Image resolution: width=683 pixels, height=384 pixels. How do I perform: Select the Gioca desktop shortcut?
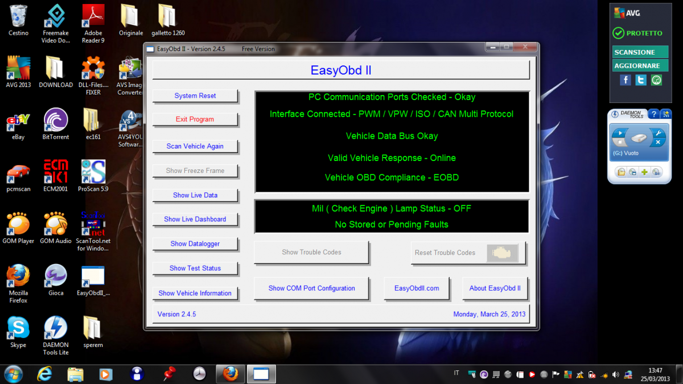click(x=56, y=280)
